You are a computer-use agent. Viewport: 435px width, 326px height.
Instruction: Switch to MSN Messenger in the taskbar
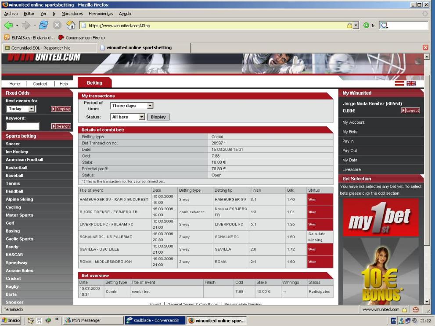pos(93,320)
